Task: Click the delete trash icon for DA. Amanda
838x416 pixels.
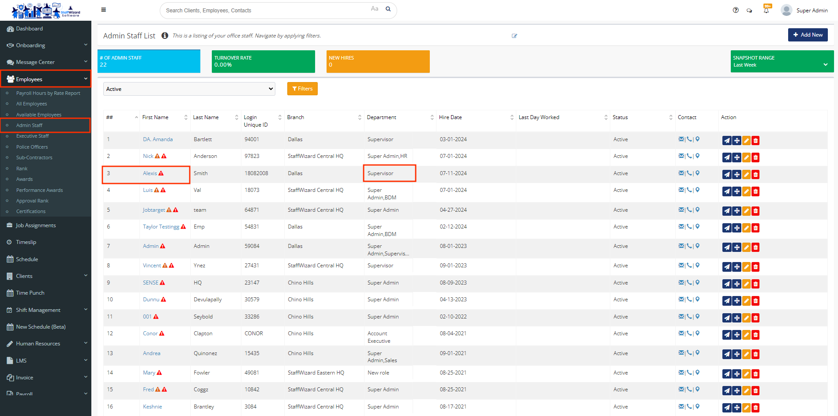Action: (x=755, y=141)
